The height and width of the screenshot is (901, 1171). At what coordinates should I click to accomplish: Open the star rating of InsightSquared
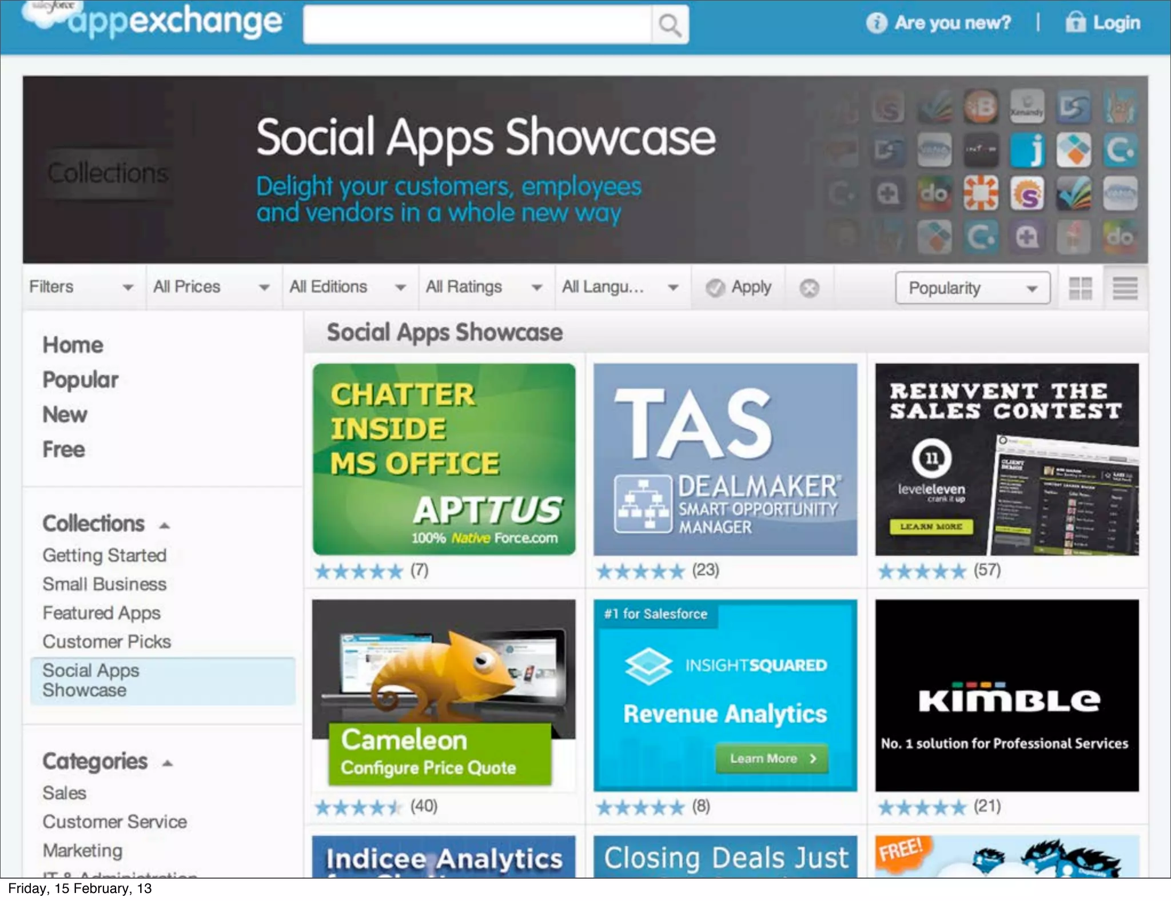tap(640, 807)
